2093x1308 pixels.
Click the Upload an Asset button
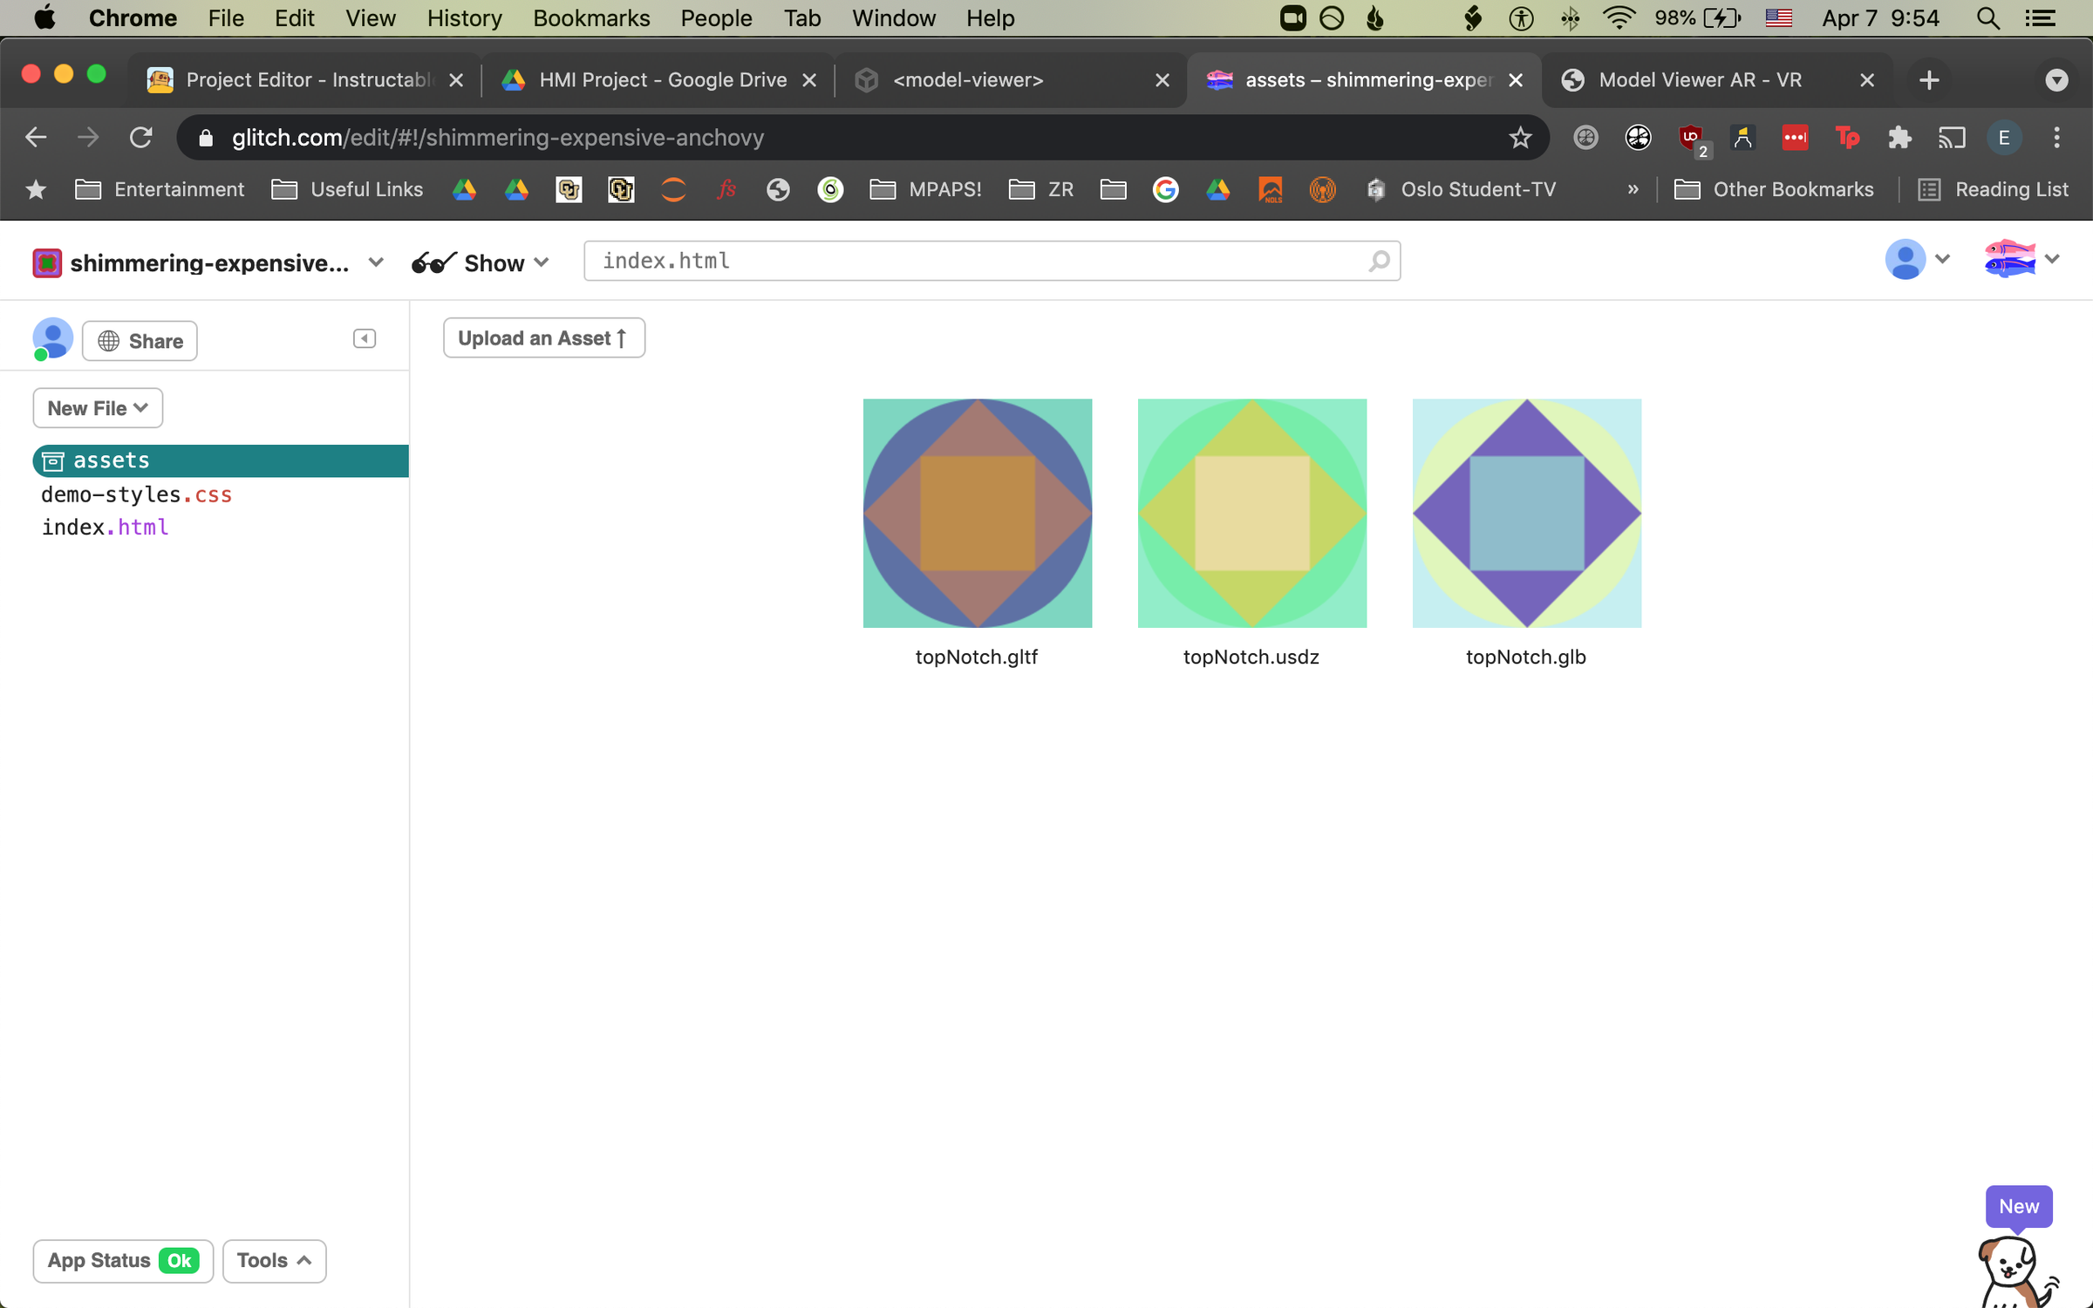(543, 338)
